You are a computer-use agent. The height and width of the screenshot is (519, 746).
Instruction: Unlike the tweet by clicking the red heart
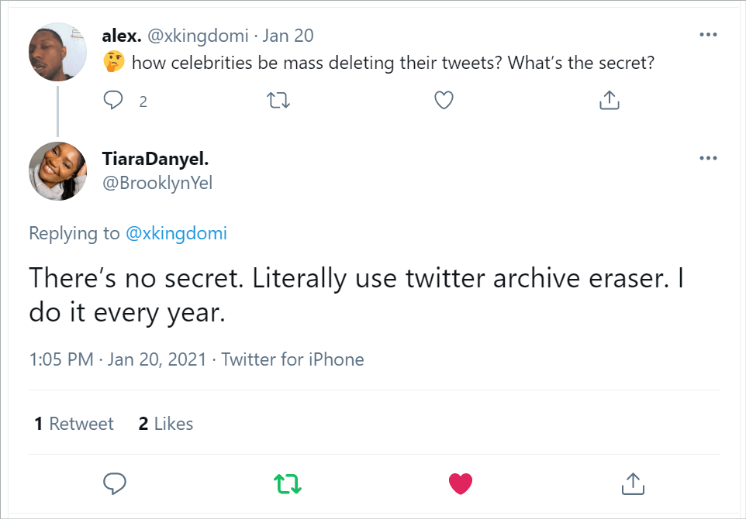click(461, 483)
